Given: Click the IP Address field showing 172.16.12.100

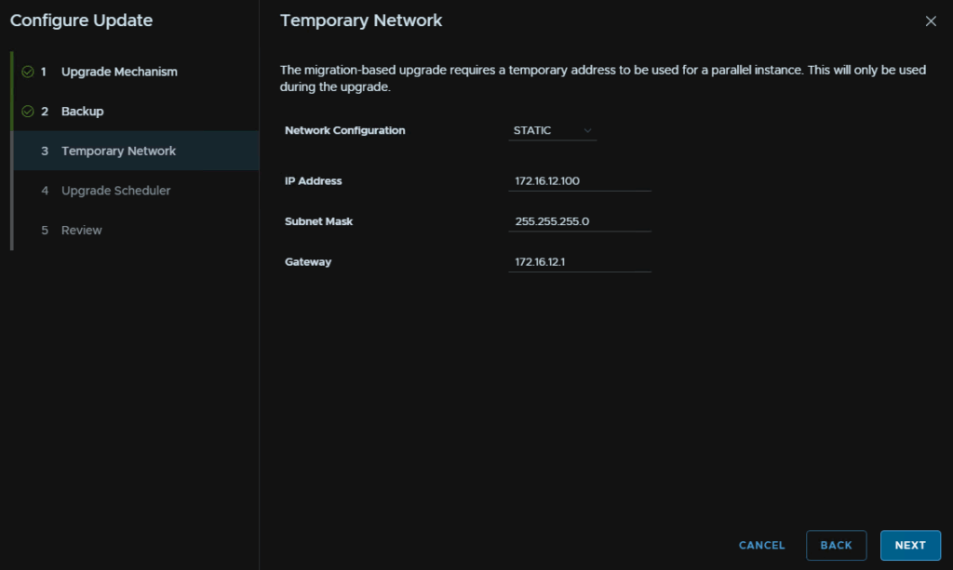Looking at the screenshot, I should (579, 181).
